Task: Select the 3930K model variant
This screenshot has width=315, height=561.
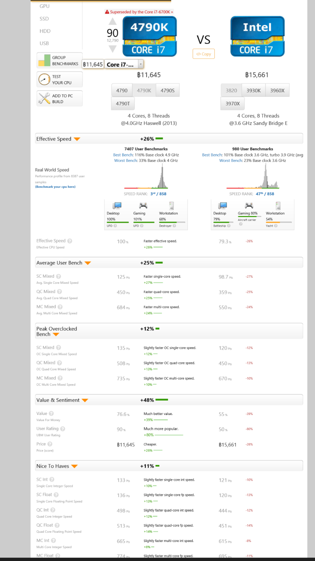Action: [253, 91]
